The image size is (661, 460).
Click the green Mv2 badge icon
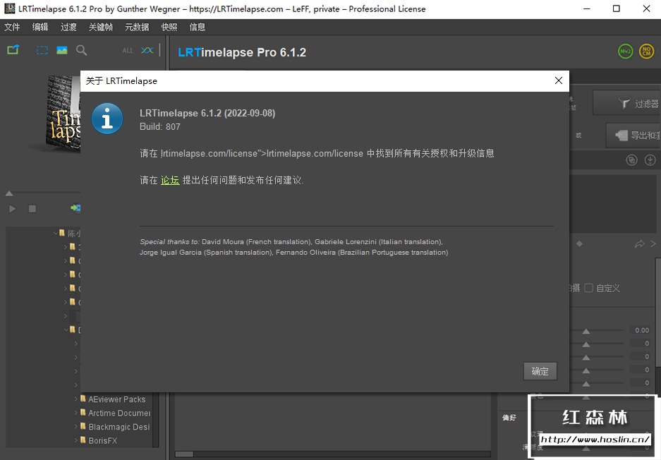click(x=626, y=52)
